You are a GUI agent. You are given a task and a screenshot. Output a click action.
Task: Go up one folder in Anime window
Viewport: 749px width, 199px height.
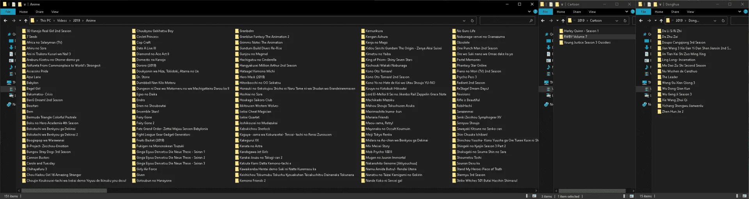(26, 21)
